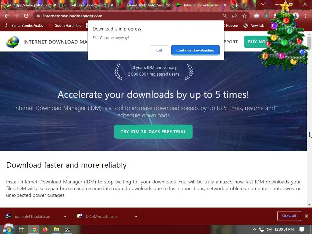The image size is (312, 234).
Task: Click the Internet Download Manager logo
Action: pos(12,42)
